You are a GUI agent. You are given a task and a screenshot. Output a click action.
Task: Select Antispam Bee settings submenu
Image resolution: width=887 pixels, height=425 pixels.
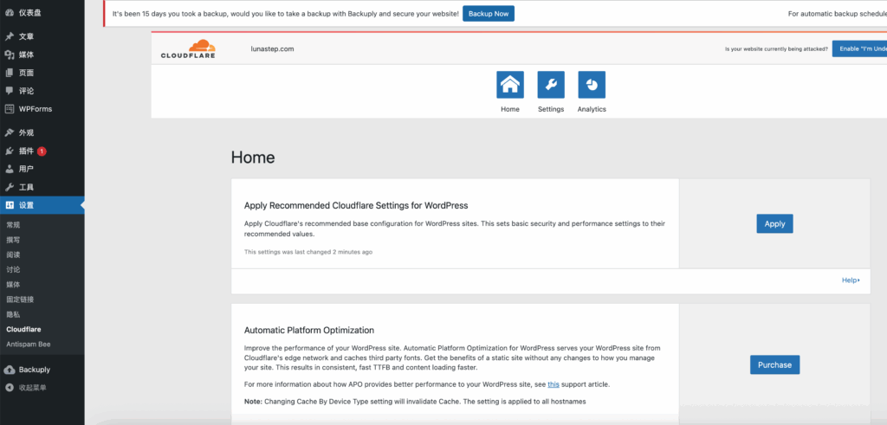coord(29,345)
